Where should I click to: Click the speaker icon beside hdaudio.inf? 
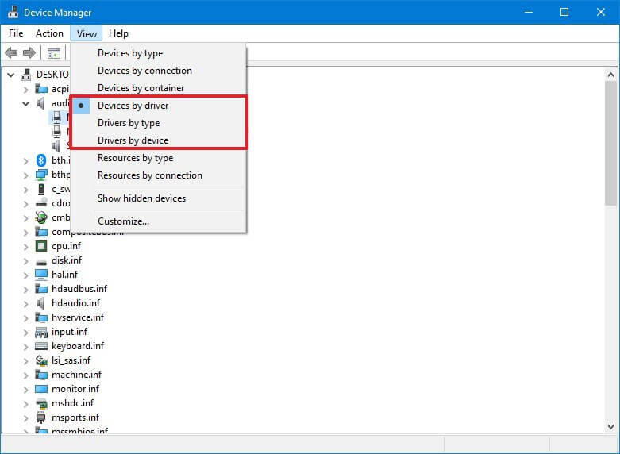[41, 303]
